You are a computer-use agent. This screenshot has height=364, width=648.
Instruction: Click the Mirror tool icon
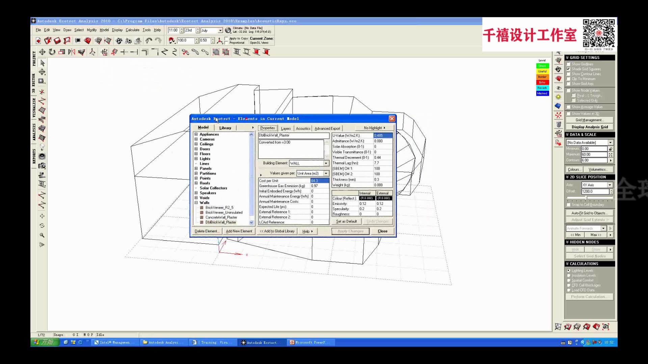(x=72, y=52)
